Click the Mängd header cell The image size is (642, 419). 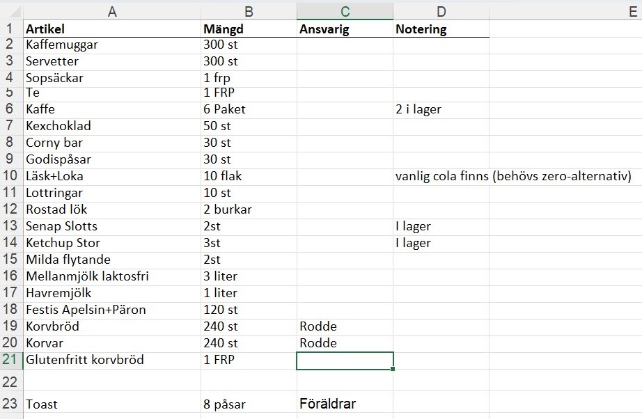pos(249,29)
